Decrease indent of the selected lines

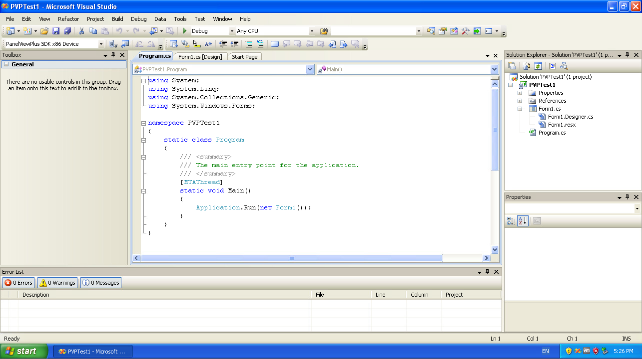[223, 44]
